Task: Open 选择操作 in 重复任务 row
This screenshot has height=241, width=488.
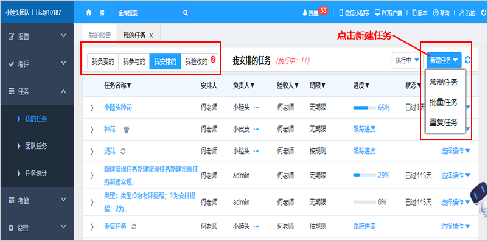Action: [x=455, y=226]
